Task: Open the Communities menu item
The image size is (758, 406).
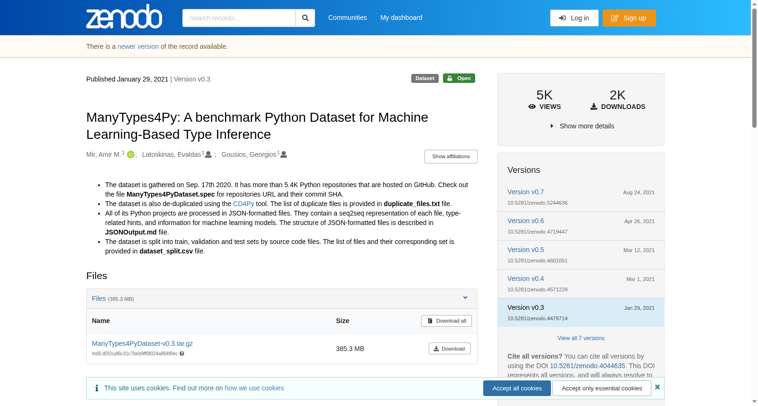Action: [x=347, y=18]
